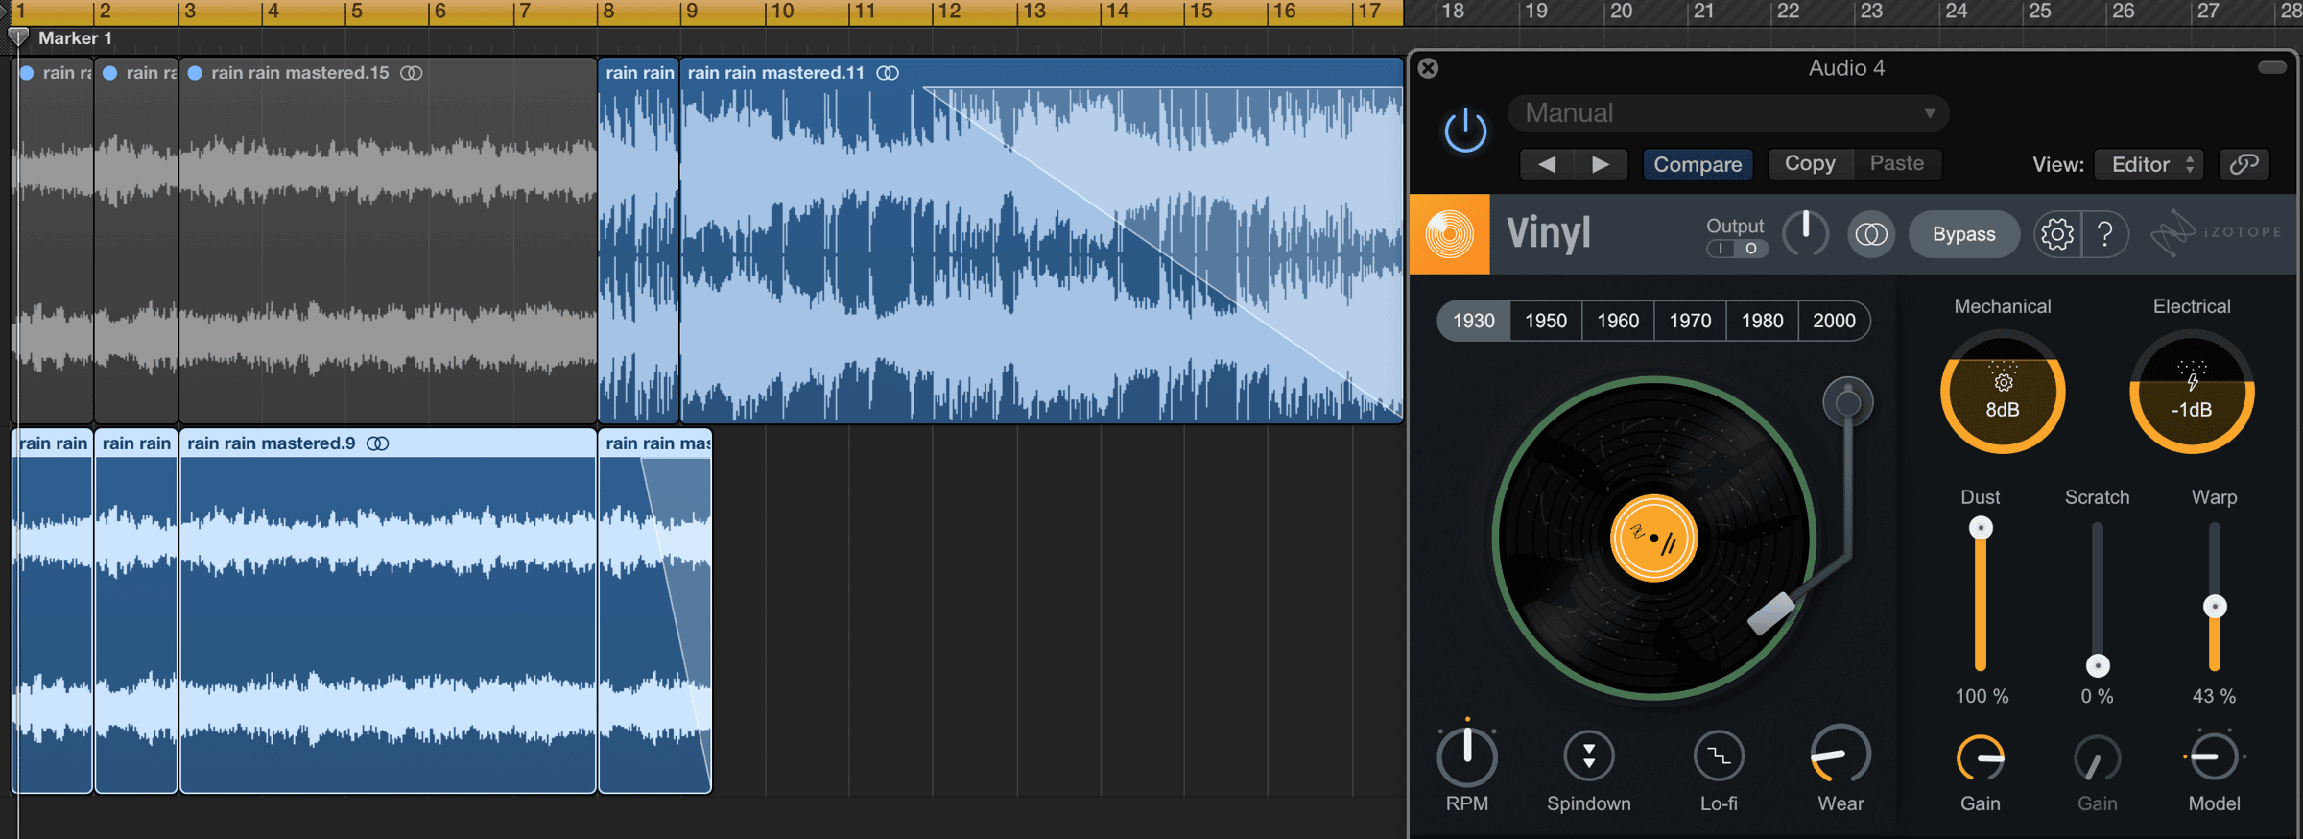Select the 1960 era tab

point(1618,321)
